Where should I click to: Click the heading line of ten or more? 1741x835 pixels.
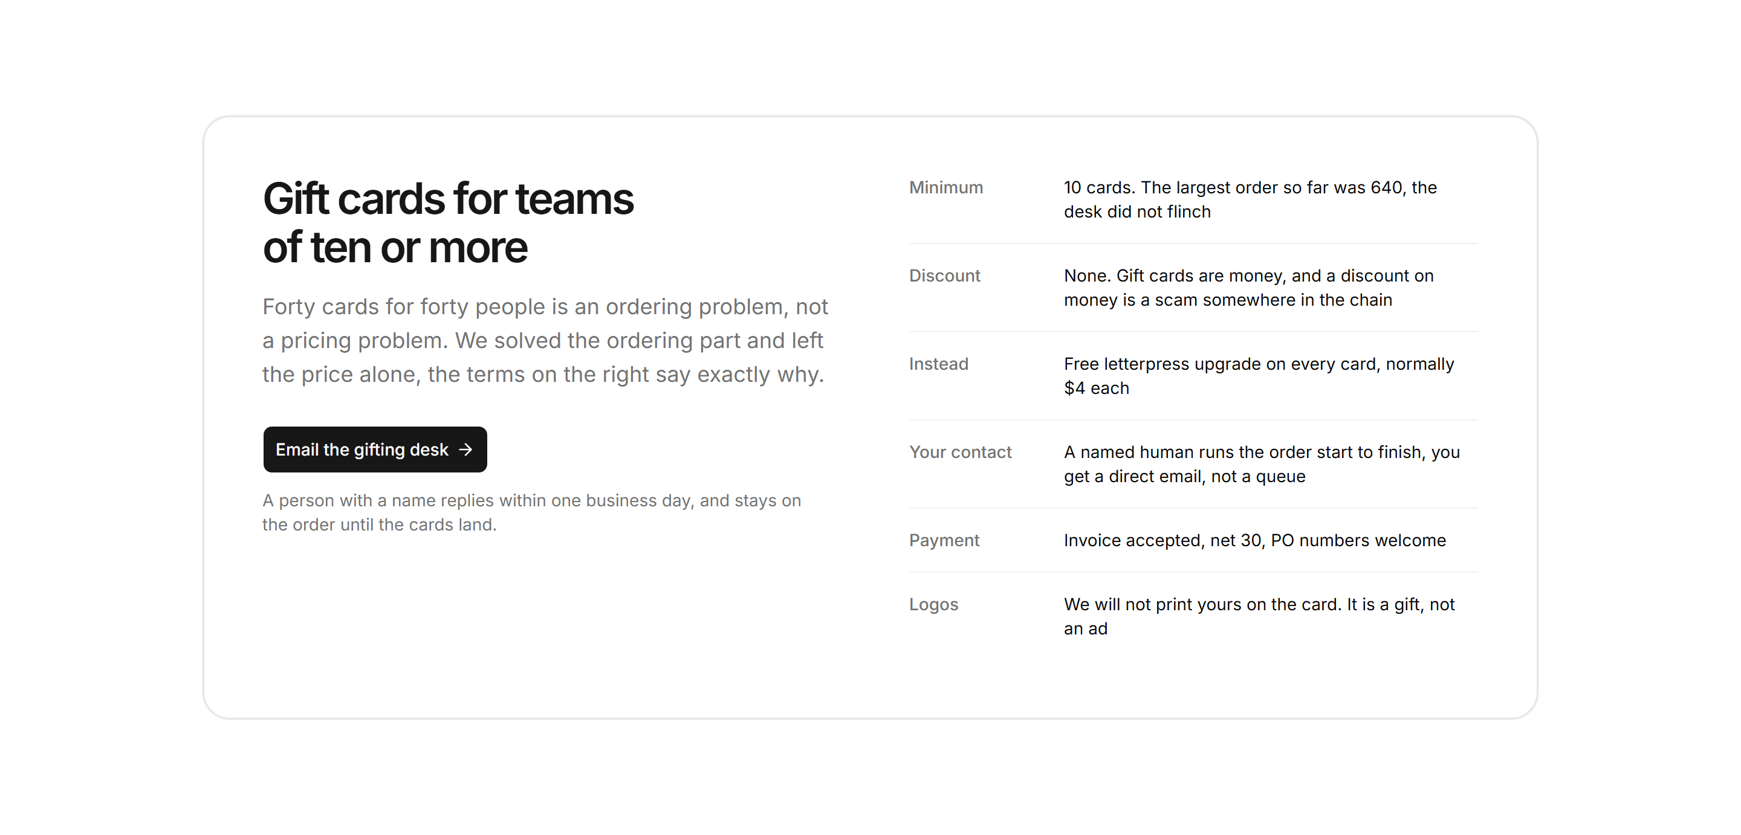[x=395, y=247]
